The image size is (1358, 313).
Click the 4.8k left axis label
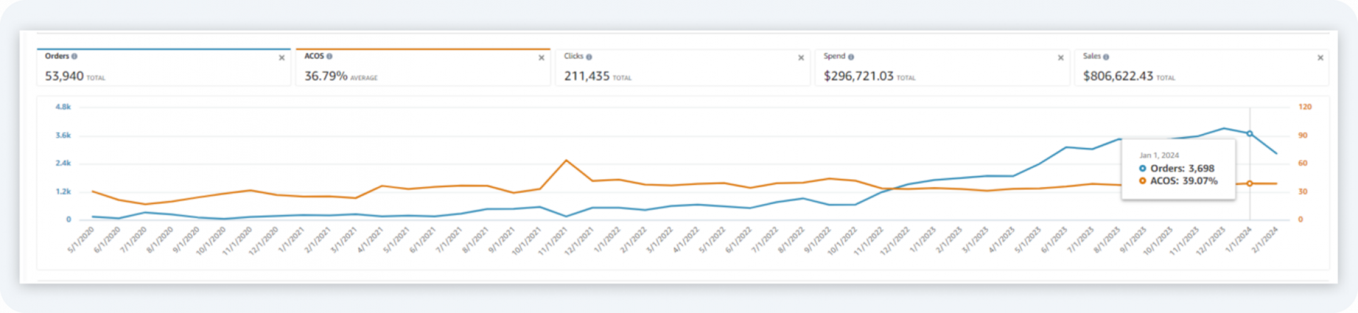[63, 107]
